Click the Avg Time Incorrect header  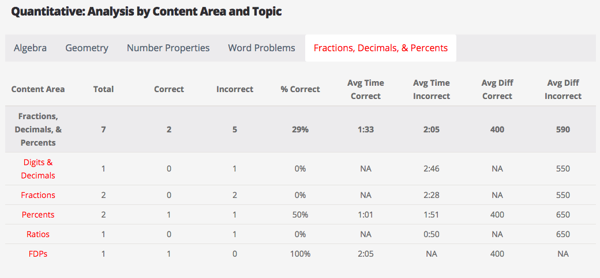(432, 89)
